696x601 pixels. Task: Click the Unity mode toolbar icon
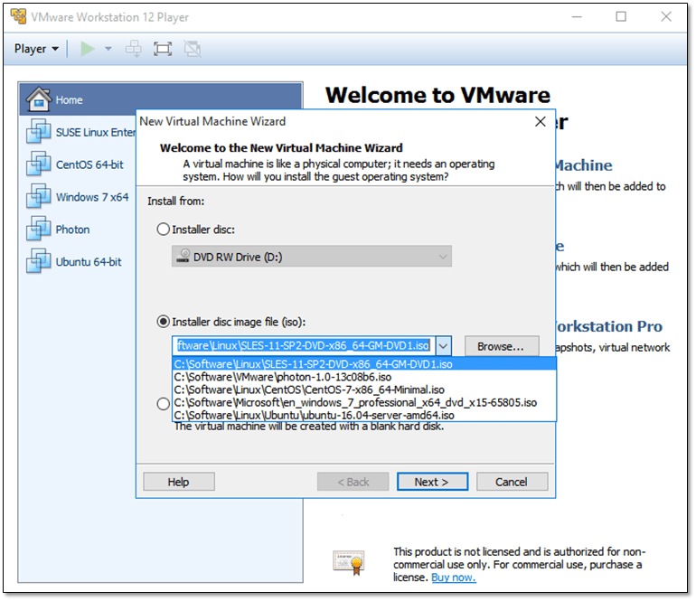(193, 49)
